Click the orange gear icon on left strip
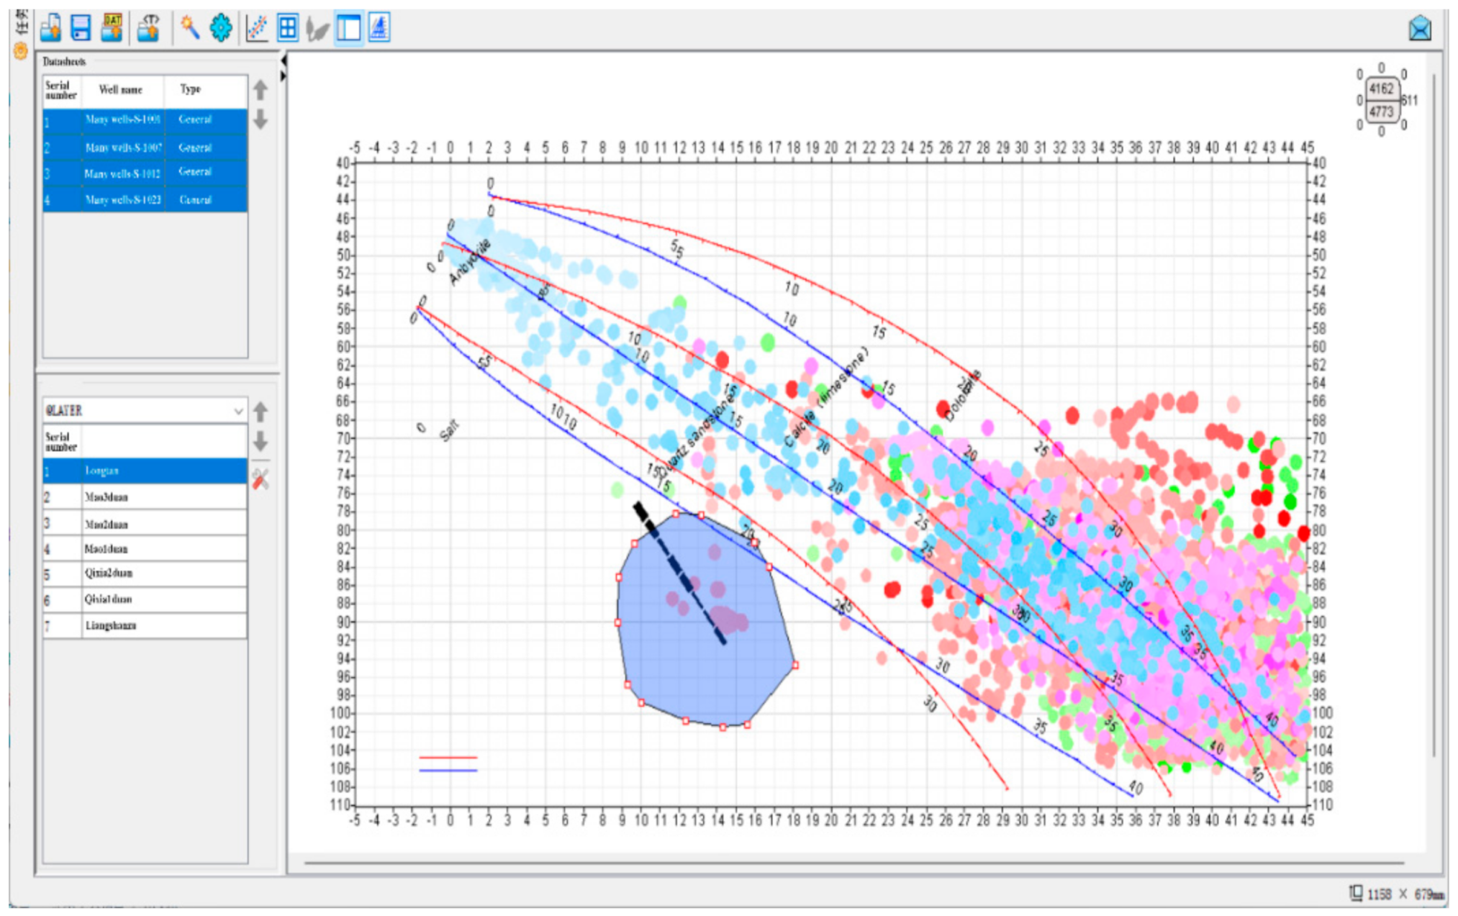 [x=20, y=51]
